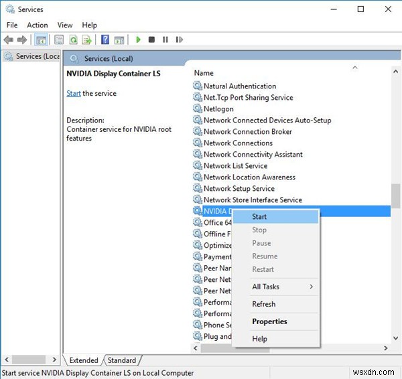The width and height of the screenshot is (402, 379).
Task: Click the Stop Service toolbar button
Action: pyautogui.click(x=151, y=40)
